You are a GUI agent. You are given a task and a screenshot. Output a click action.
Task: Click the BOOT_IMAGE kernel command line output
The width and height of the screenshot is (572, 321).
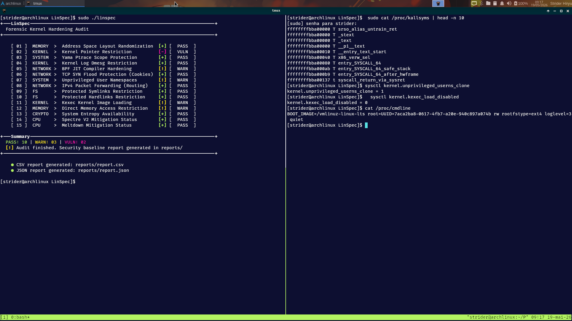pos(429,117)
